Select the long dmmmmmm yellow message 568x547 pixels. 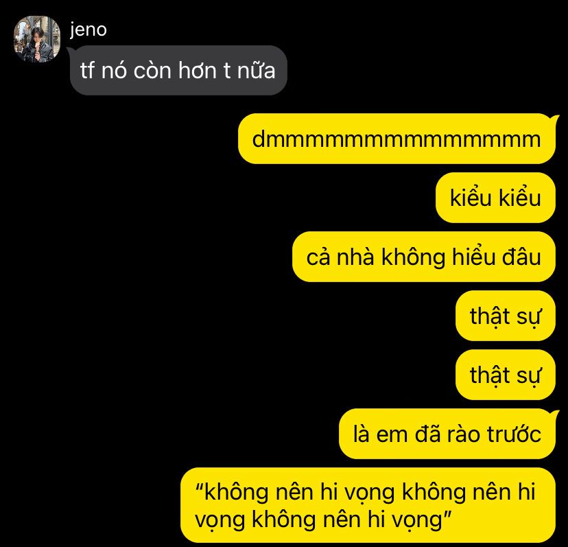(x=397, y=139)
